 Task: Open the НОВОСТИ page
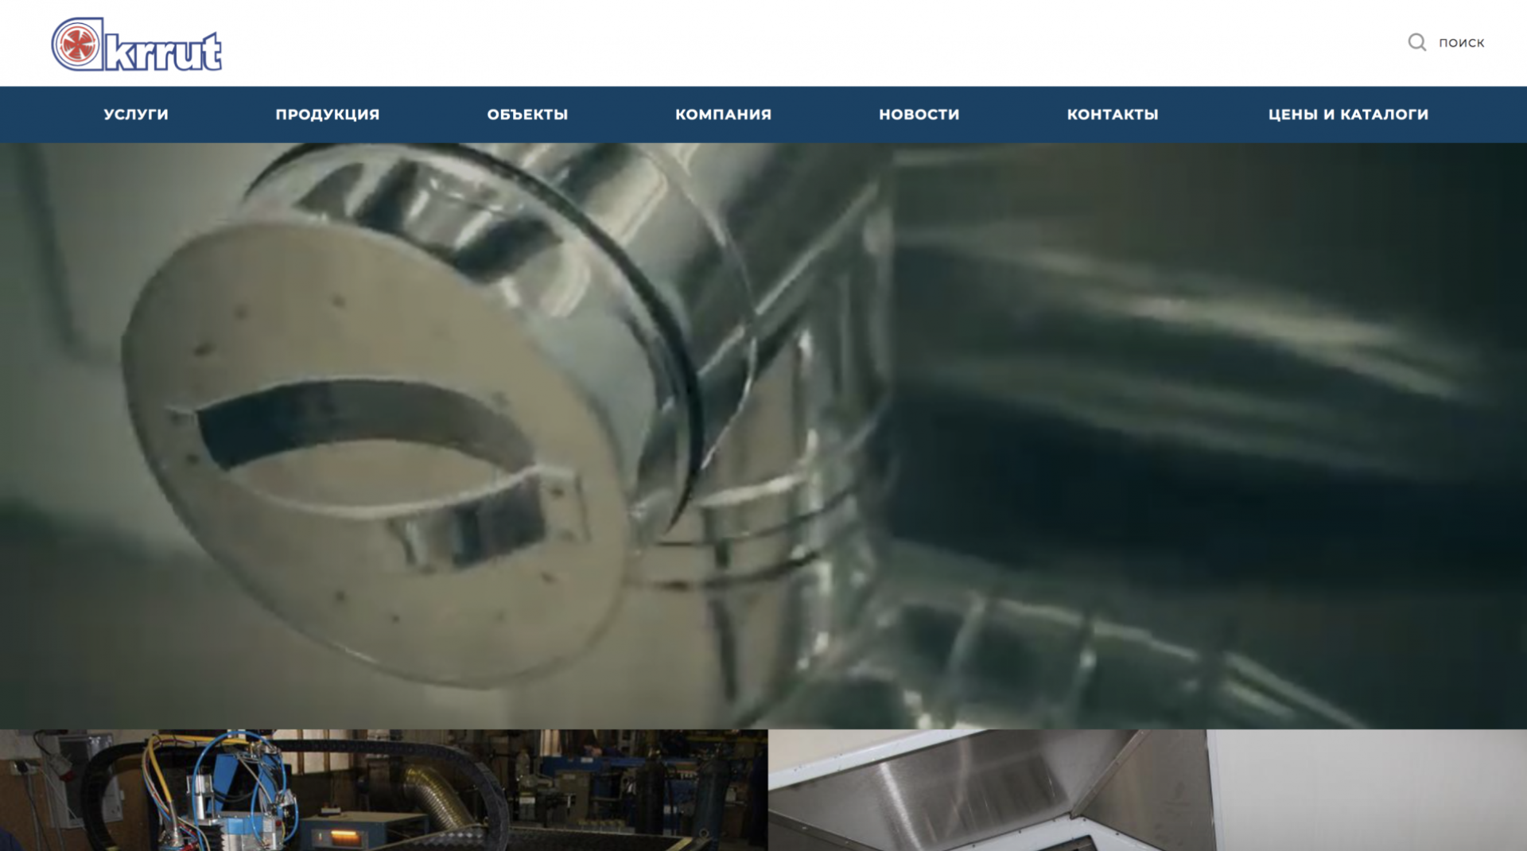(x=919, y=115)
